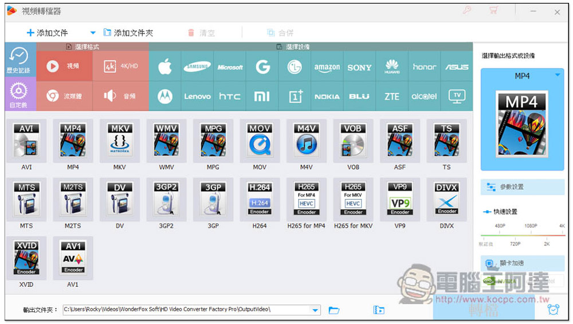Open the output video folder icon
This screenshot has width=573, height=324.
379,310
